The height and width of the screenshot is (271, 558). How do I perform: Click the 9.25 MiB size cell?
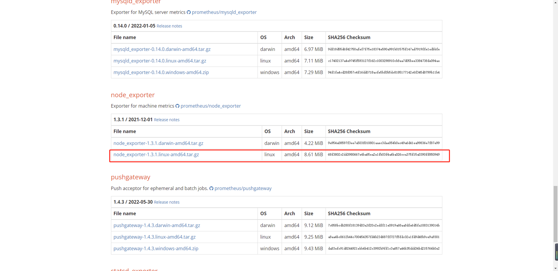pyautogui.click(x=313, y=237)
